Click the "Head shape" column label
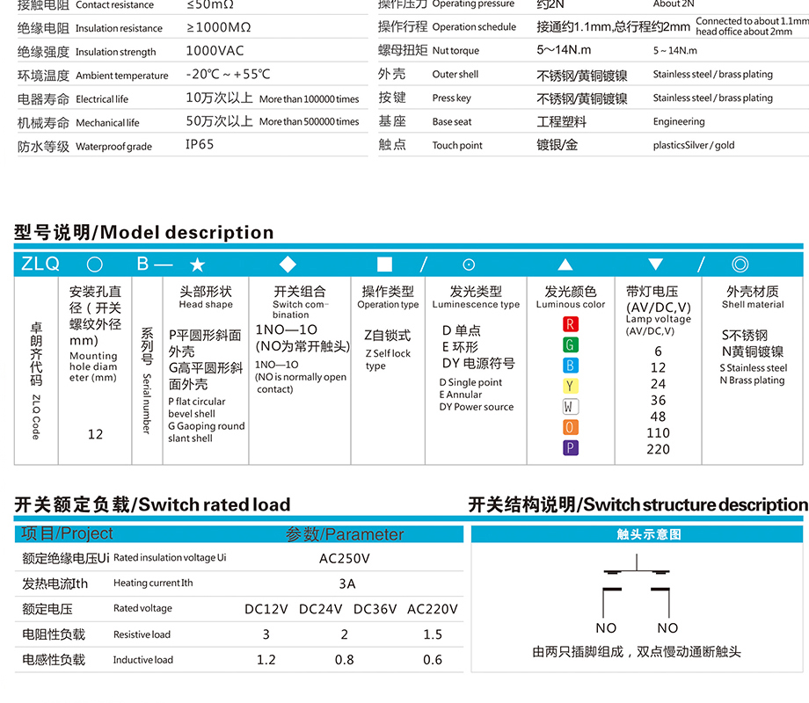Viewport: 809px width, 703px height. click(206, 304)
